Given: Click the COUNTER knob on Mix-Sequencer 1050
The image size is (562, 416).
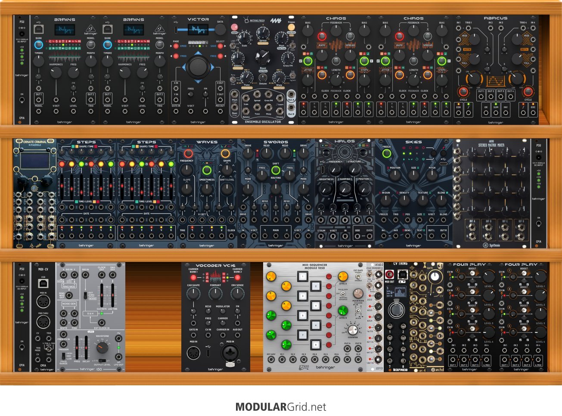Looking at the screenshot, I should (x=353, y=330).
